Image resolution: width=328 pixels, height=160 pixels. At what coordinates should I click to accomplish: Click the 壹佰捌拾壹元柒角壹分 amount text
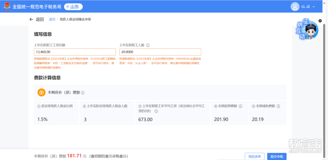[108, 156]
